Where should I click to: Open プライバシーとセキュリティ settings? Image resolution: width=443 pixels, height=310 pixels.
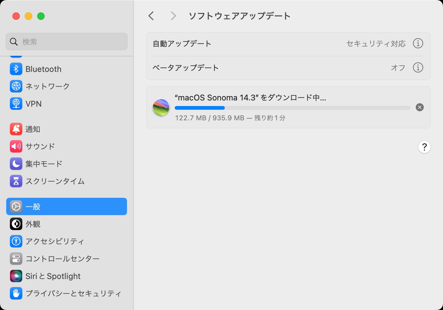pos(67,293)
